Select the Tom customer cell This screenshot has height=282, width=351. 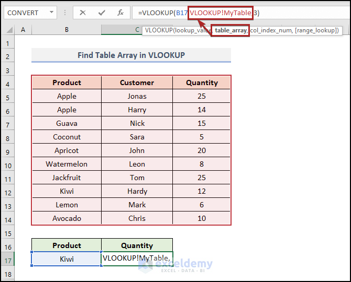(x=137, y=178)
